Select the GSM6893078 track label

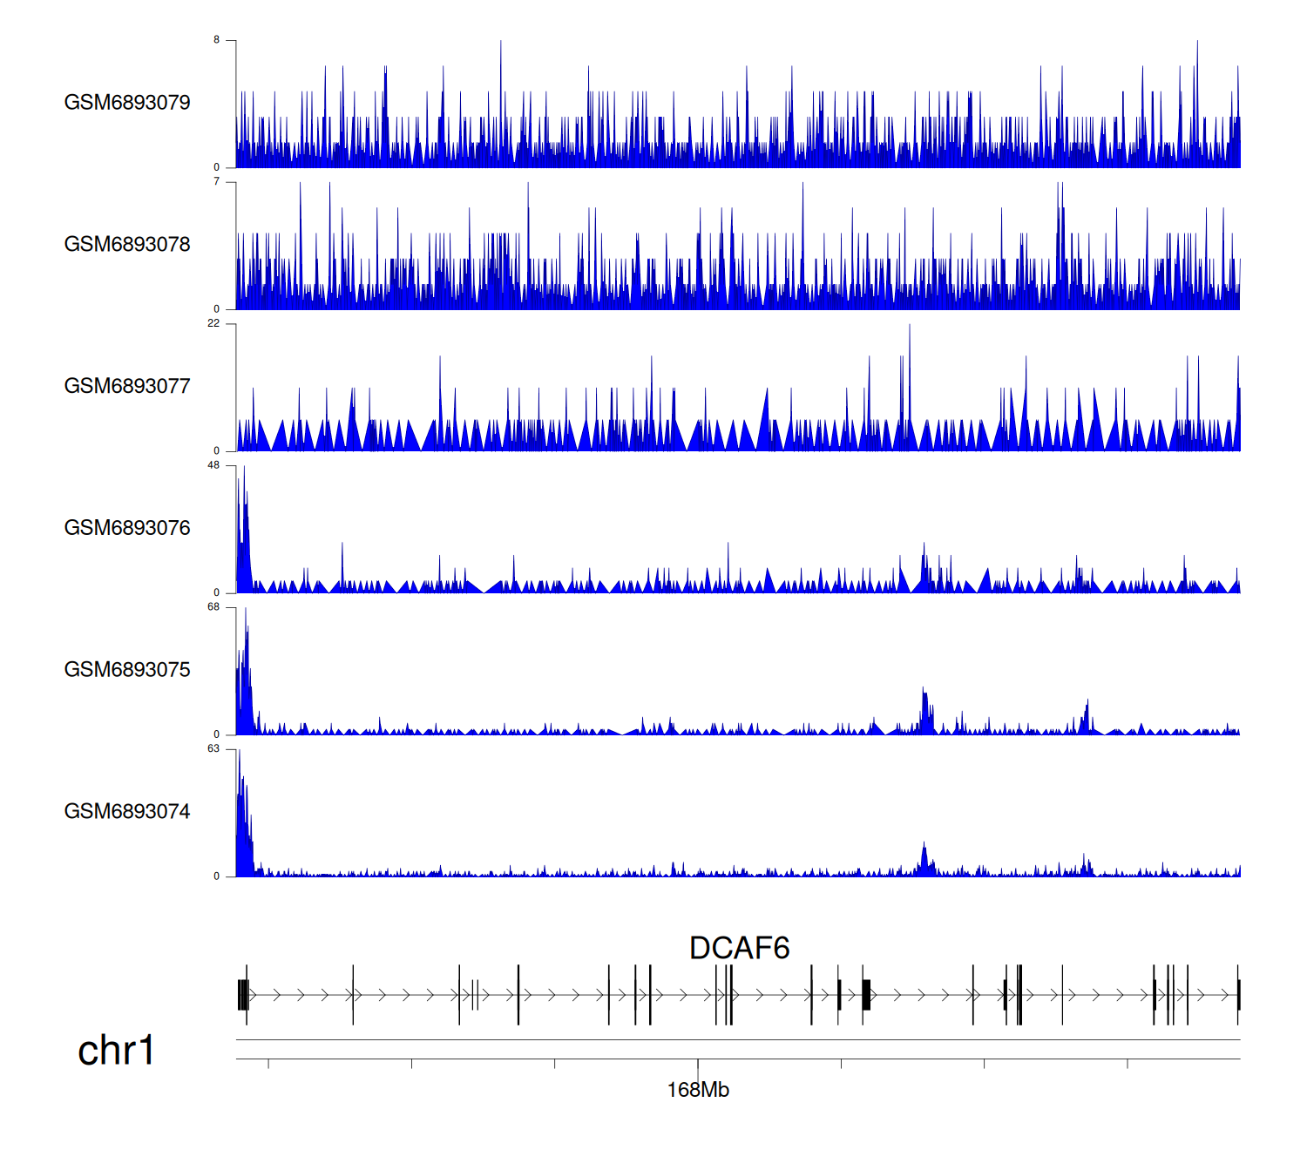click(127, 245)
